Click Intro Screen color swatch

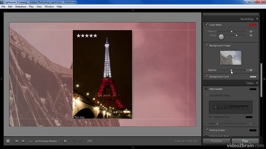tap(253, 89)
